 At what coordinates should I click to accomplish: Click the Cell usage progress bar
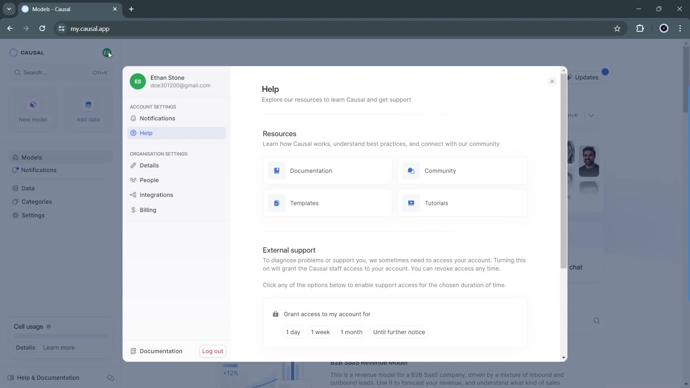[x=60, y=336]
